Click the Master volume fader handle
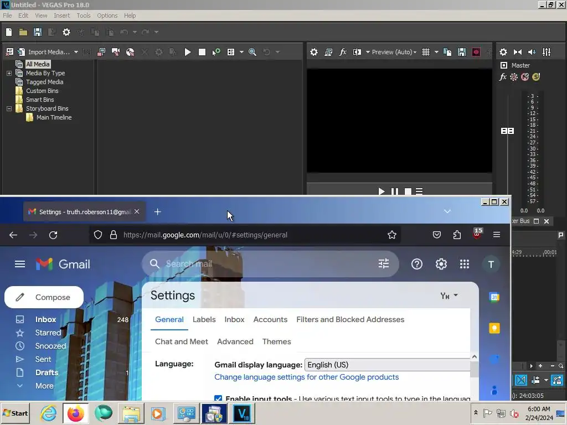Image resolution: width=567 pixels, height=425 pixels. click(x=507, y=131)
